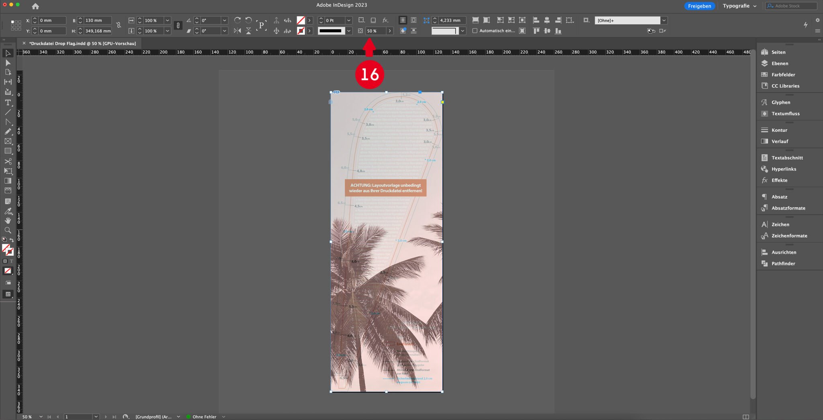
Task: Open the Effekte panel
Action: (780, 180)
